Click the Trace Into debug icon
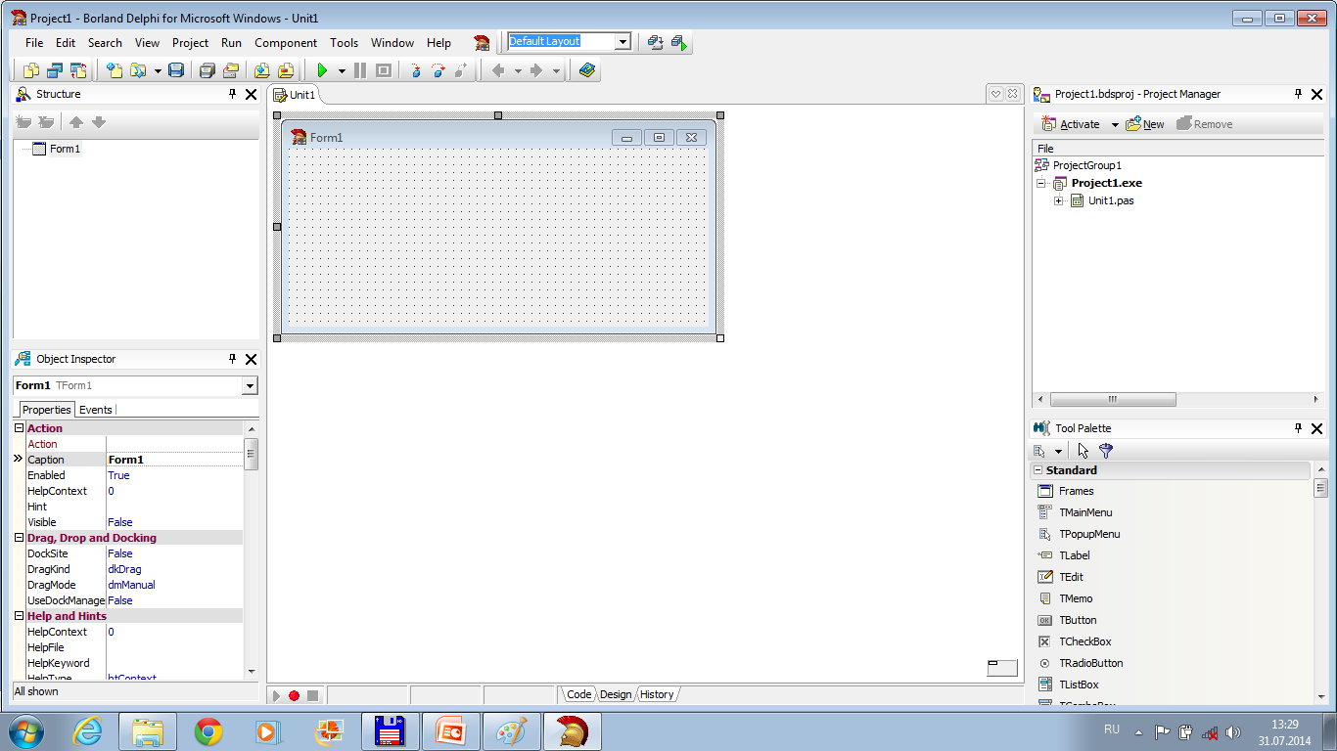Screen dimensions: 1337x751 pyautogui.click(x=415, y=70)
